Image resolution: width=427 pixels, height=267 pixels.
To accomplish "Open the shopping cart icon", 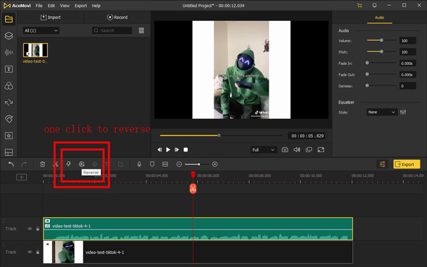I will [359, 5].
